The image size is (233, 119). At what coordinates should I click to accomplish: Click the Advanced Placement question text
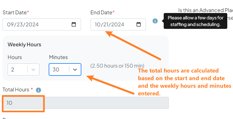click(206, 10)
